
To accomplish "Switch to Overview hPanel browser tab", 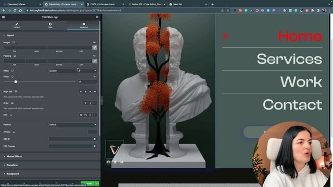I will (x=21, y=4).
